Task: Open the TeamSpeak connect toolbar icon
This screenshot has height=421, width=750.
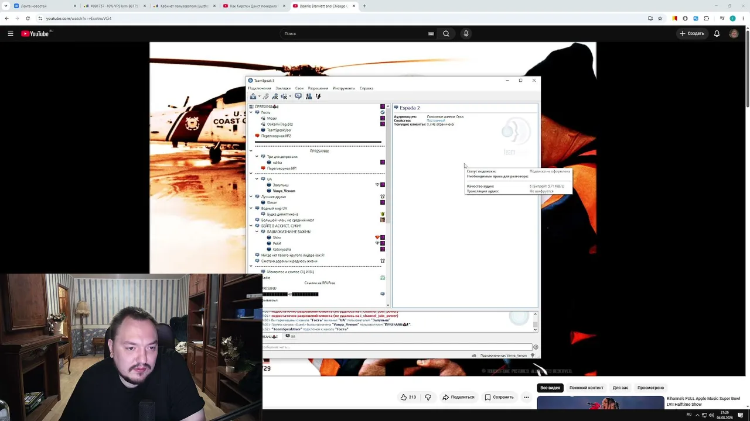Action: click(x=253, y=96)
